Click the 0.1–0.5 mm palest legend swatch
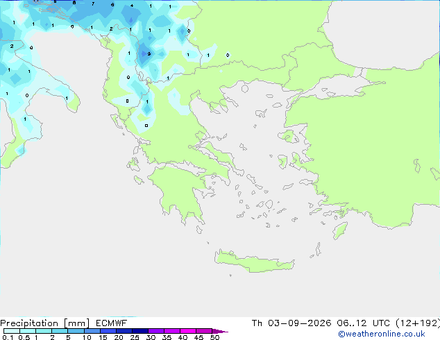This screenshot has width=440, height=340. coord(12,331)
